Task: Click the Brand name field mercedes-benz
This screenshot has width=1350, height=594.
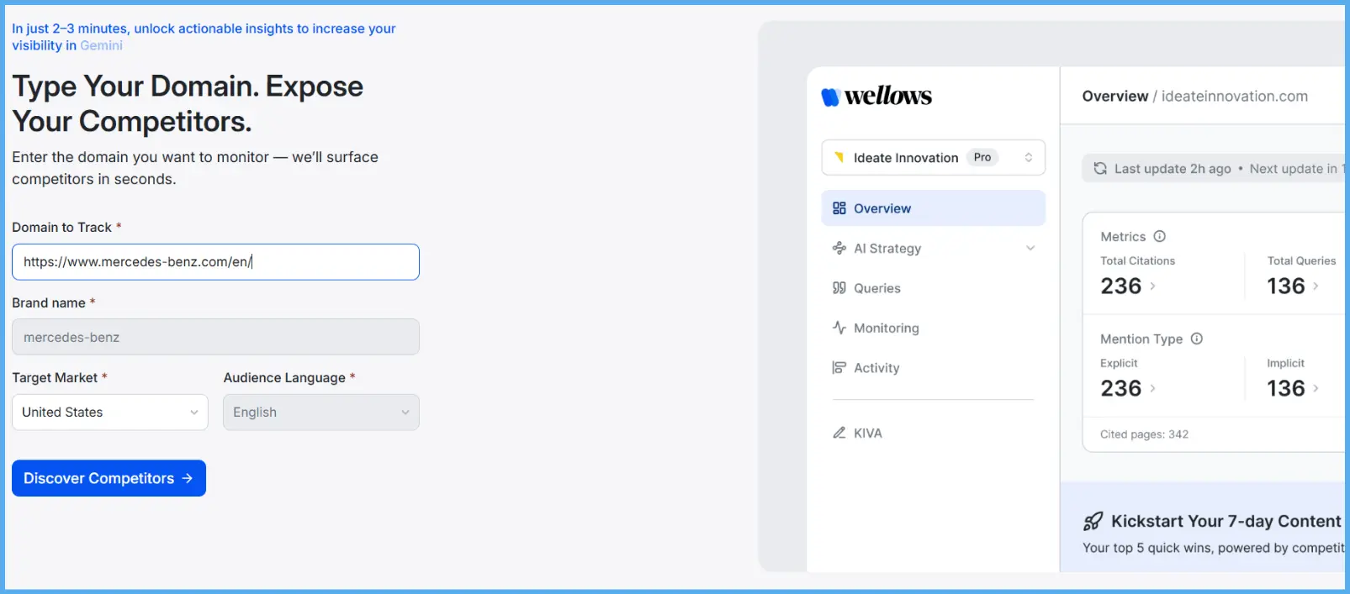Action: [215, 337]
